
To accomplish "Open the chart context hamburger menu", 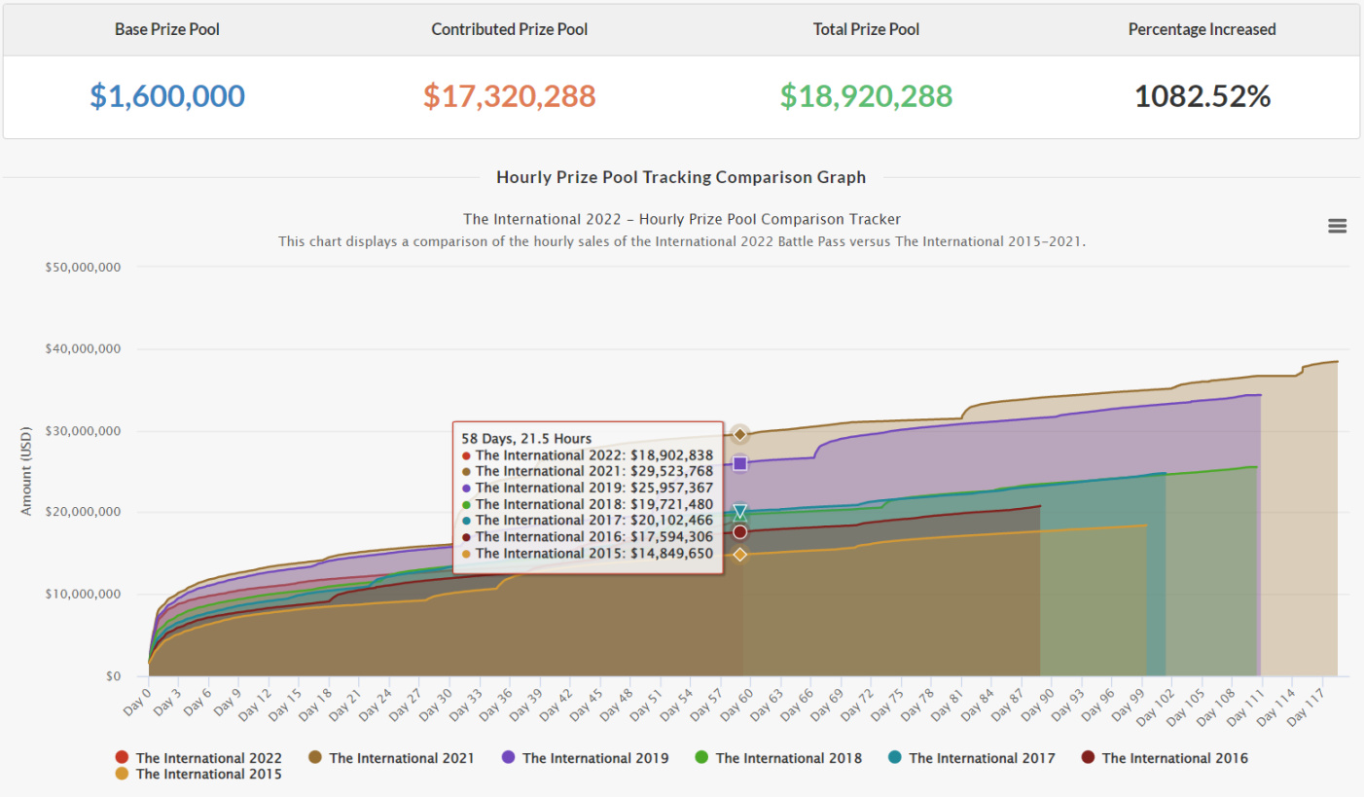I will click(x=1337, y=226).
